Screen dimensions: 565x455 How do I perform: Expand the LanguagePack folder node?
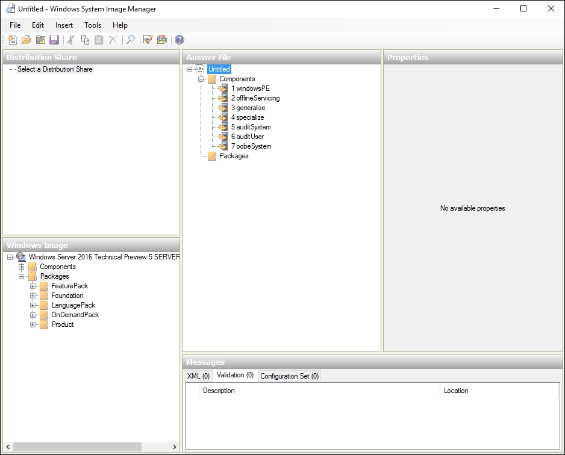point(33,305)
